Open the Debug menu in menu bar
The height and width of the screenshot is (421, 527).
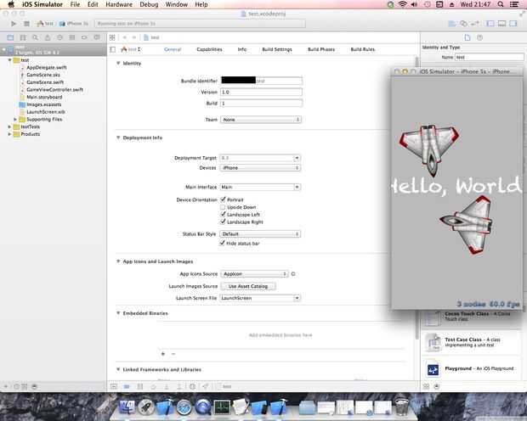pyautogui.click(x=149, y=4)
